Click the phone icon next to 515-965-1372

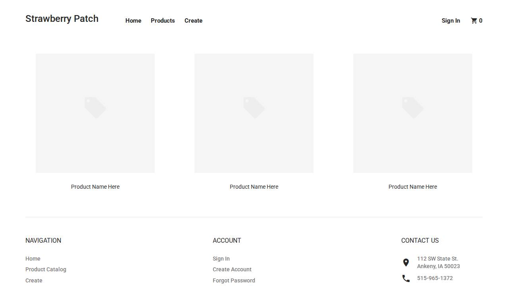tap(406, 278)
